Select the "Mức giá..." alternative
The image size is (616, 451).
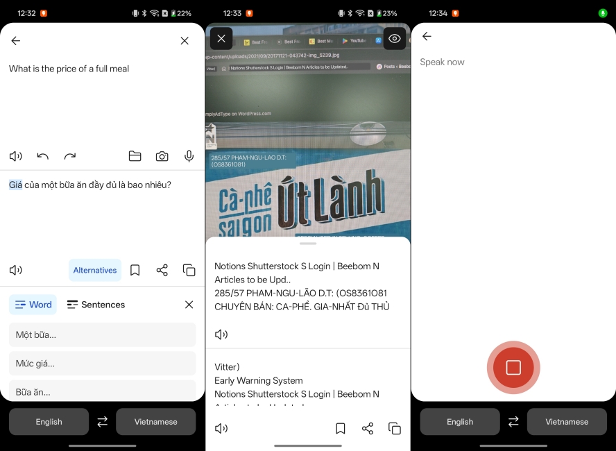tap(102, 363)
